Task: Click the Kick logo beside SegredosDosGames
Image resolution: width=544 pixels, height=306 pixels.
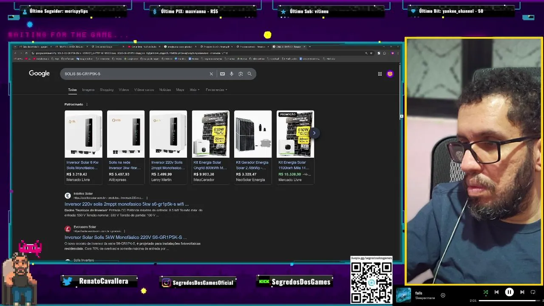Action: (264, 282)
